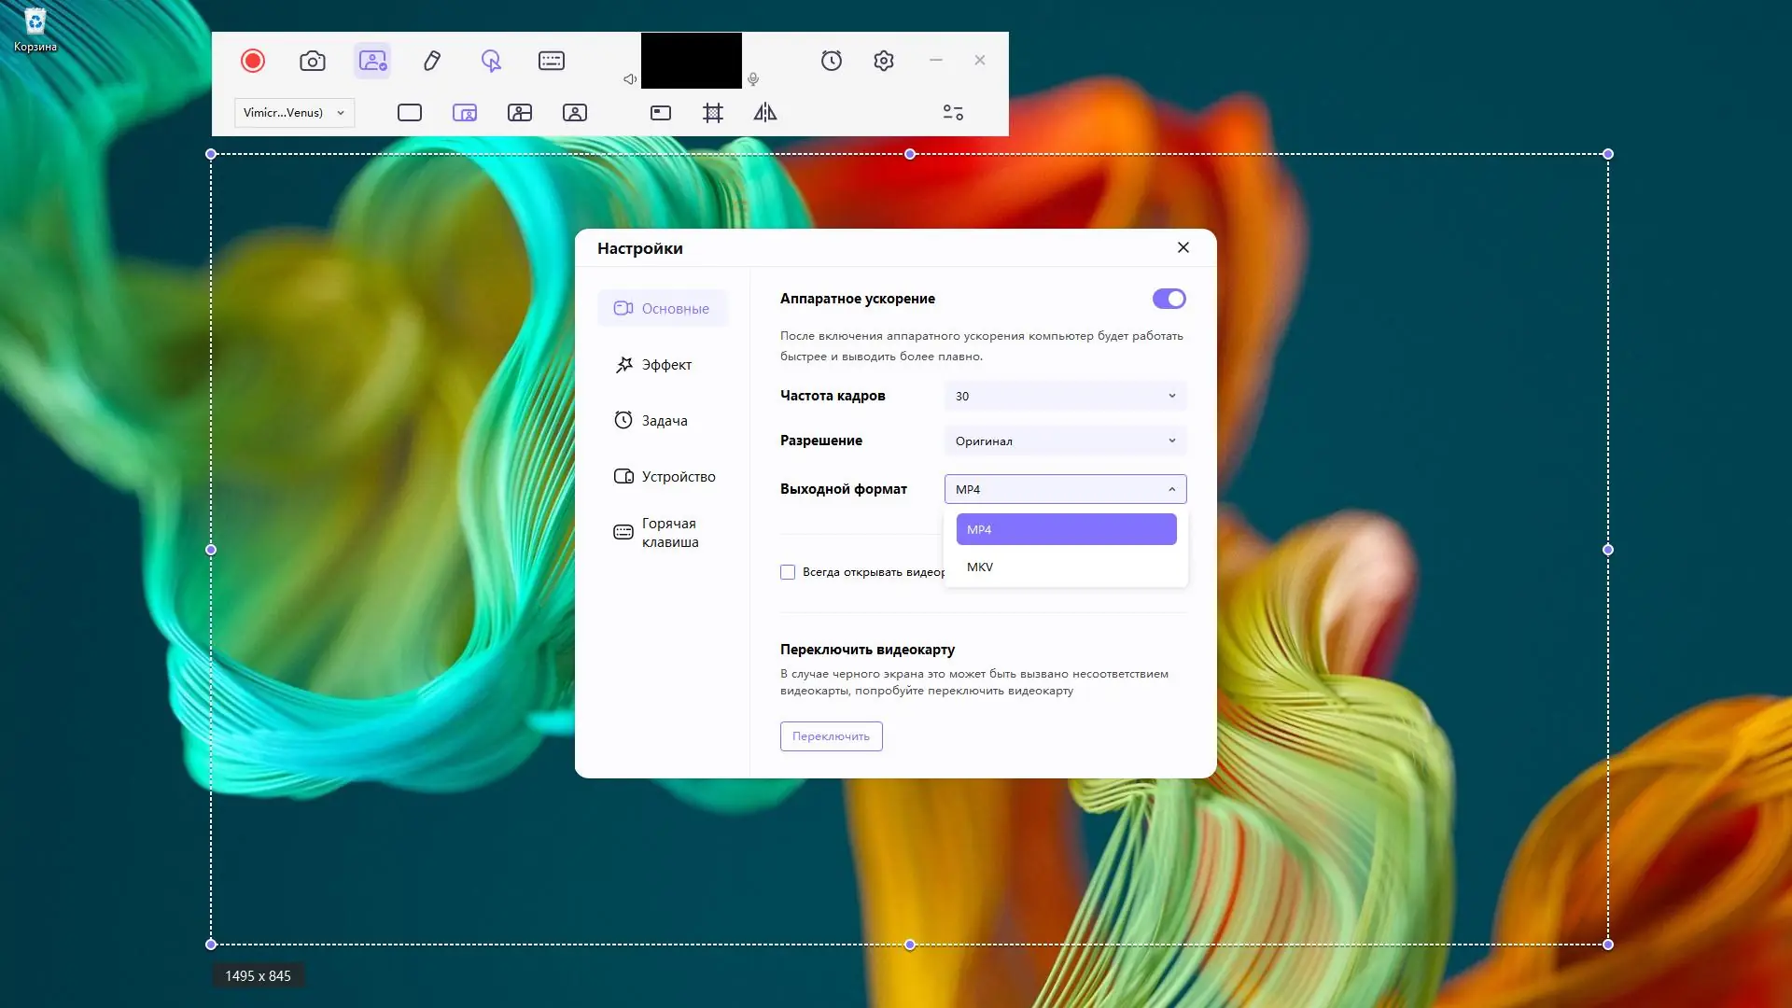
Task: Toggle the mouse click effect icon
Action: tap(491, 61)
